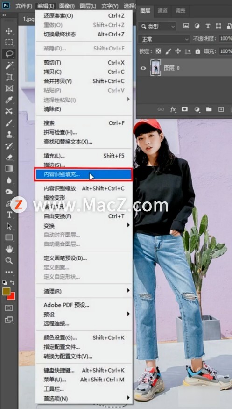Image resolution: width=232 pixels, height=409 pixels.
Task: Toggle lock image pixels brush
Action: click(168, 51)
